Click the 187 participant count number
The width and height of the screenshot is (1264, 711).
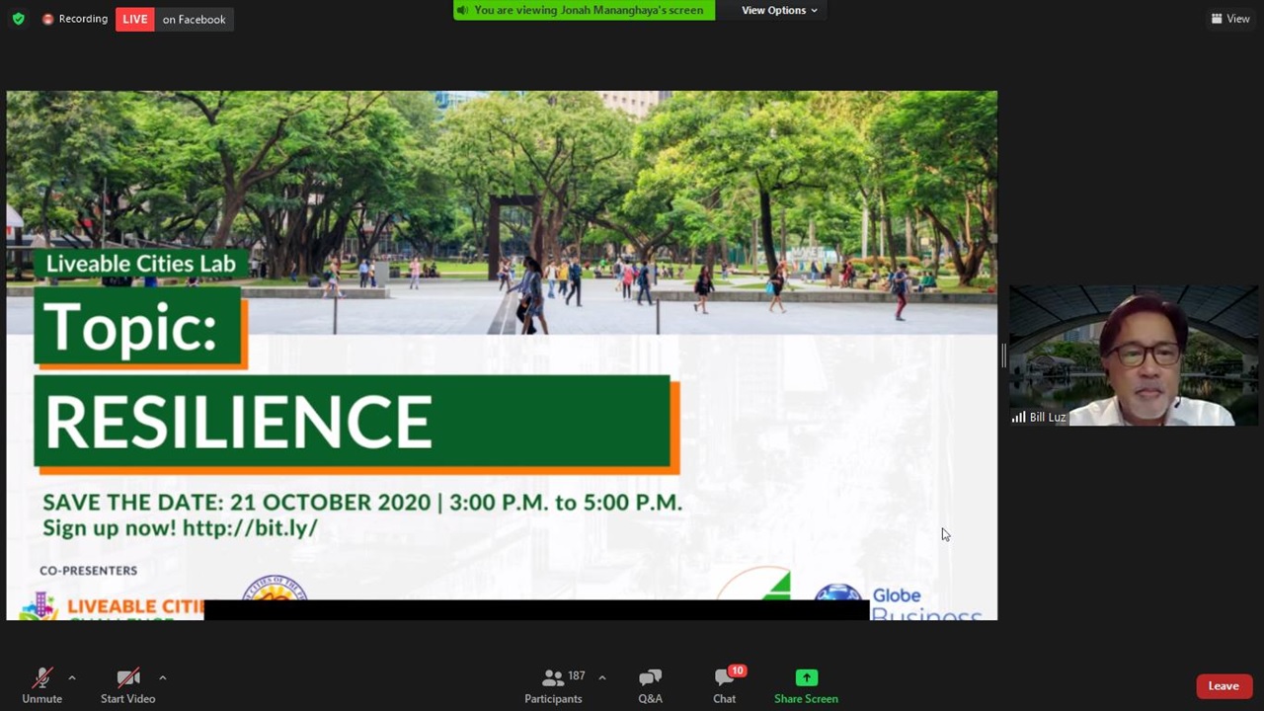577,676
